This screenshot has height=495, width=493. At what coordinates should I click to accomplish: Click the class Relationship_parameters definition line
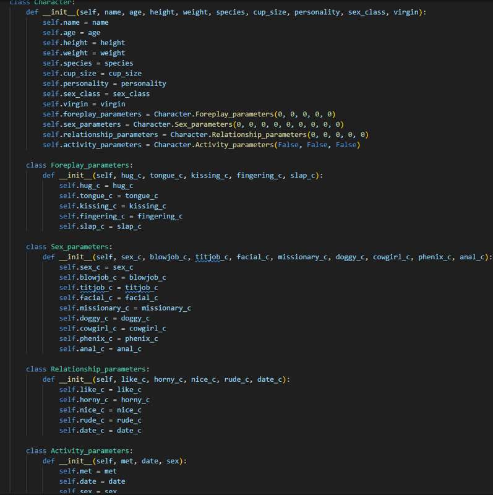click(87, 369)
